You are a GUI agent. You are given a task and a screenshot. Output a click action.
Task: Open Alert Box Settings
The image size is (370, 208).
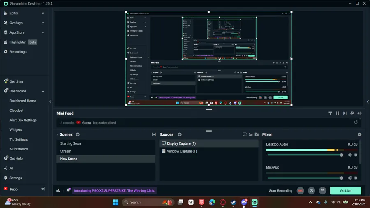pyautogui.click(x=23, y=120)
